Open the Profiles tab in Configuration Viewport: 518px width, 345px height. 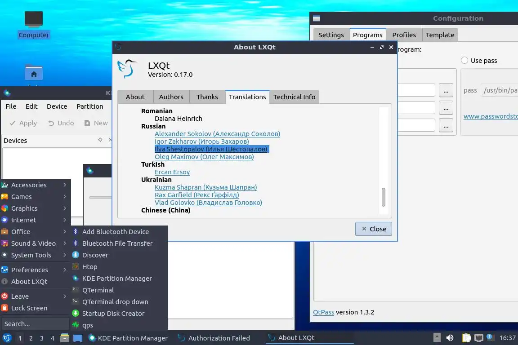(x=404, y=35)
